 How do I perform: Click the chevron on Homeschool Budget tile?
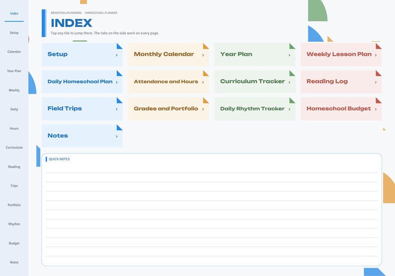click(x=376, y=109)
